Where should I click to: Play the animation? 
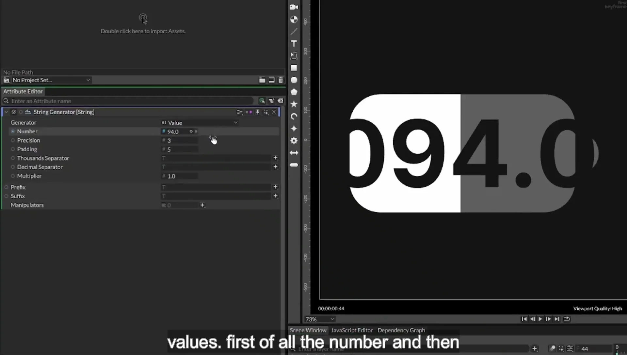click(540, 319)
